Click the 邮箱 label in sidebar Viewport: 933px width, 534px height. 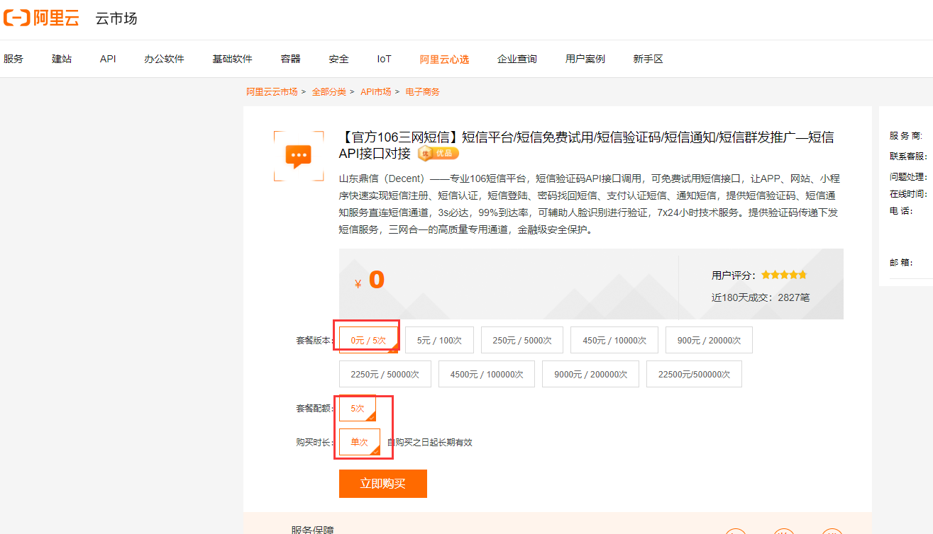901,262
